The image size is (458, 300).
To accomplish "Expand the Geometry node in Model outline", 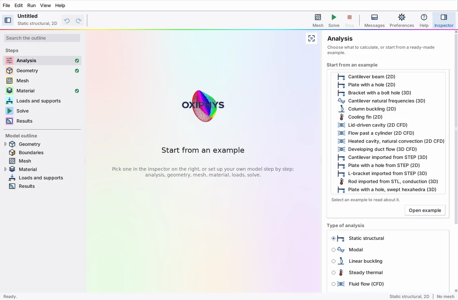I will [5, 144].
